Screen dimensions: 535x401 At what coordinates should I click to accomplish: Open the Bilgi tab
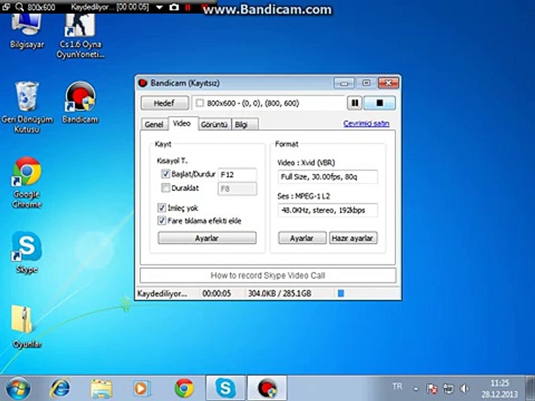[x=245, y=124]
